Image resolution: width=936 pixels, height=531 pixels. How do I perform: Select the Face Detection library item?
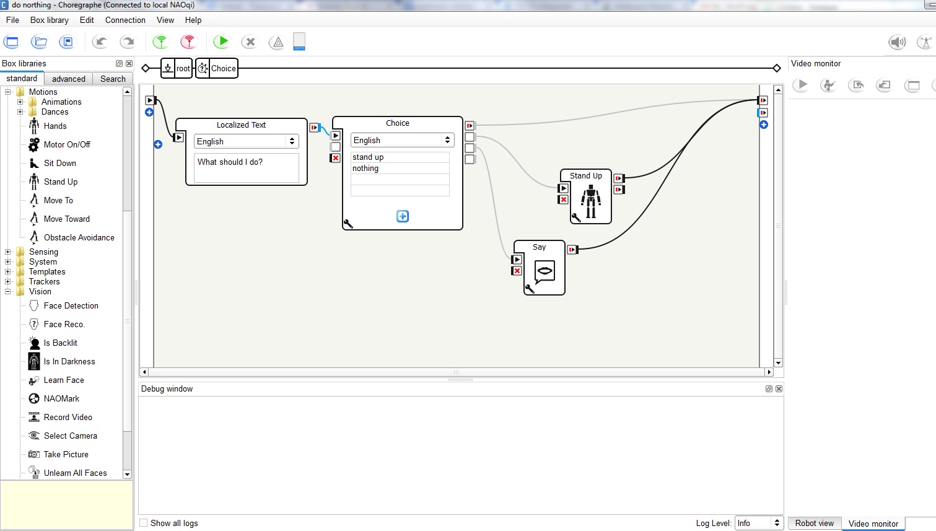click(63, 305)
